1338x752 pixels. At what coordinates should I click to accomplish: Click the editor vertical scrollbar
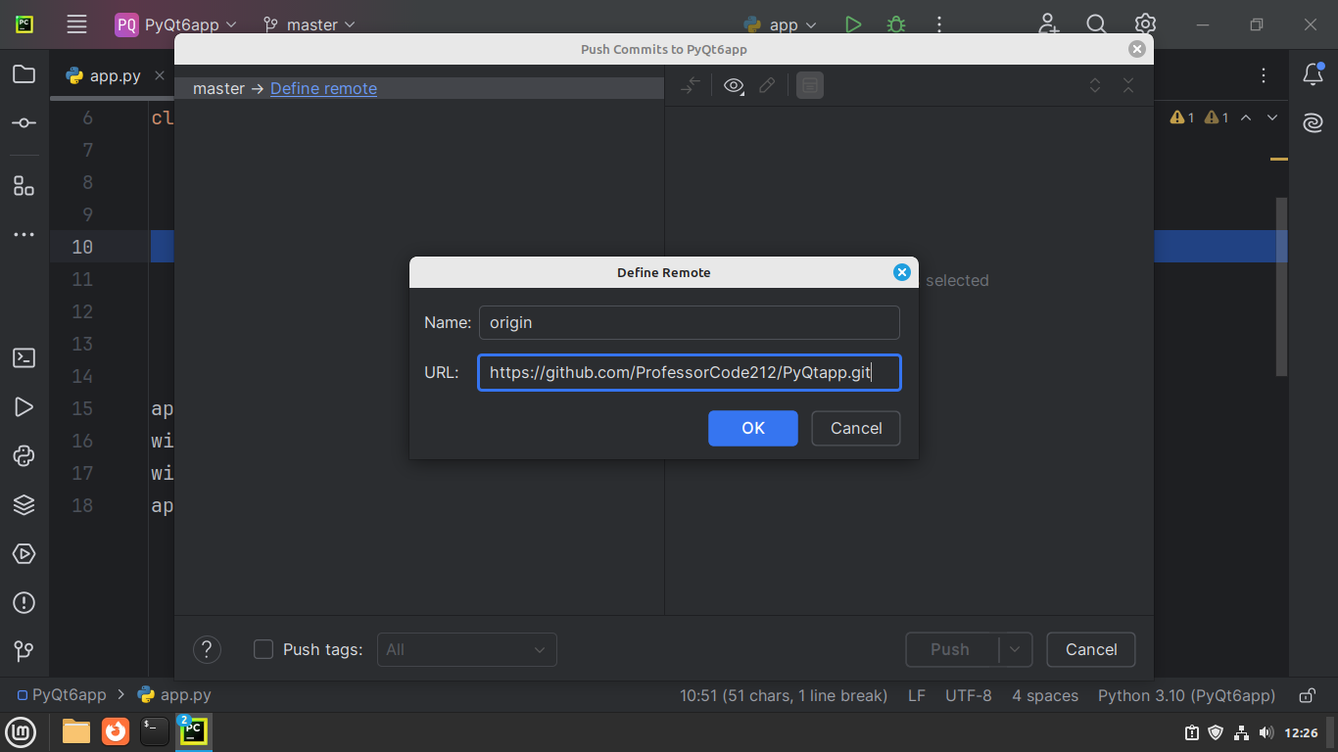pyautogui.click(x=1281, y=287)
